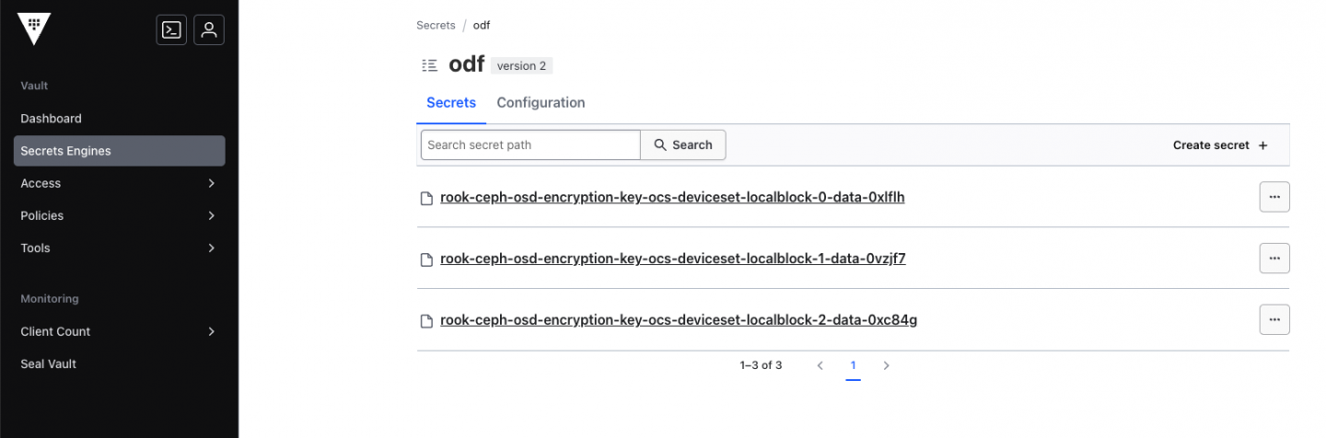Viewport: 1326px width, 438px height.
Task: Click the Search button
Action: click(x=682, y=144)
